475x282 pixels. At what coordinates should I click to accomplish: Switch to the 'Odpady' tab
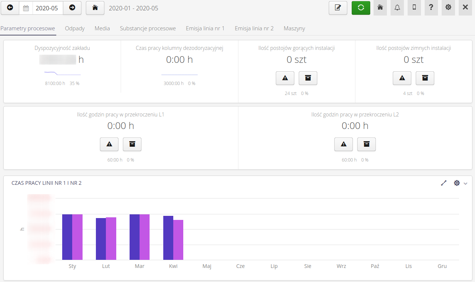tap(74, 28)
